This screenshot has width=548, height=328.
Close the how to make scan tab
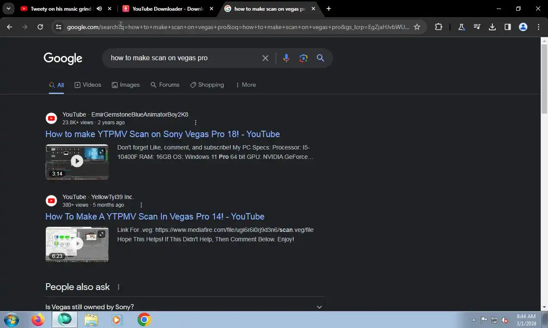pos(313,9)
